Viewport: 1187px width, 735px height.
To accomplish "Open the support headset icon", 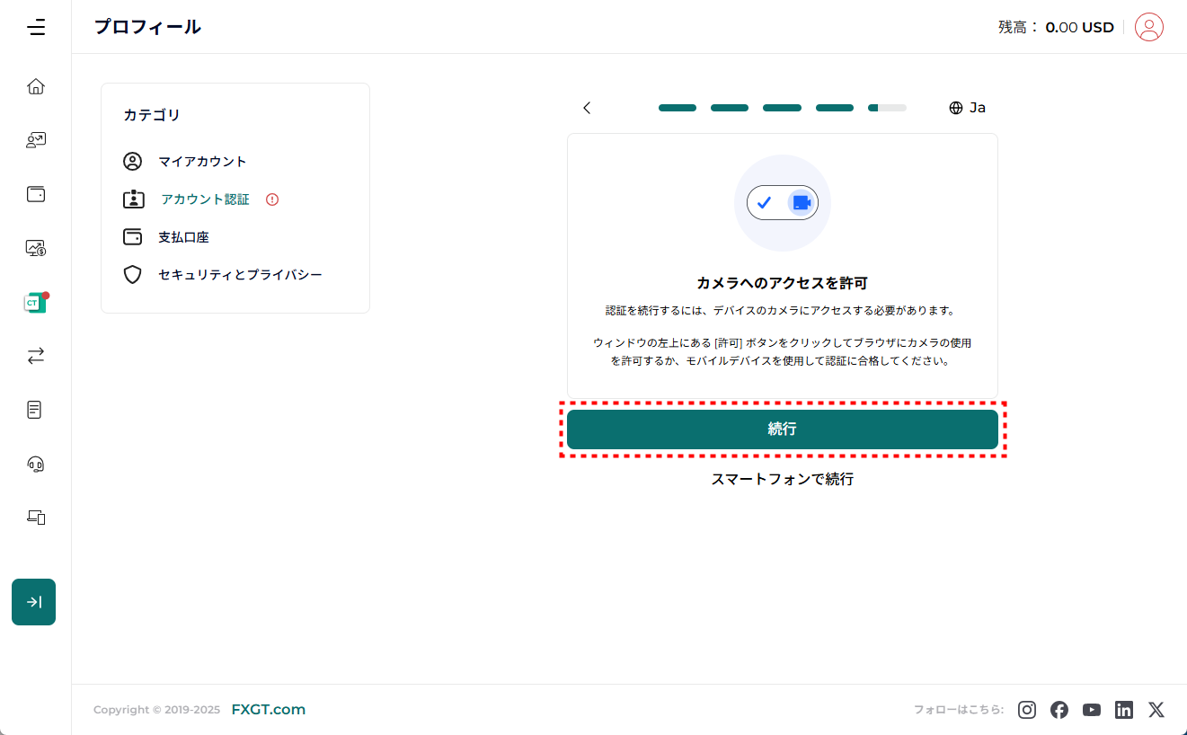I will point(36,464).
